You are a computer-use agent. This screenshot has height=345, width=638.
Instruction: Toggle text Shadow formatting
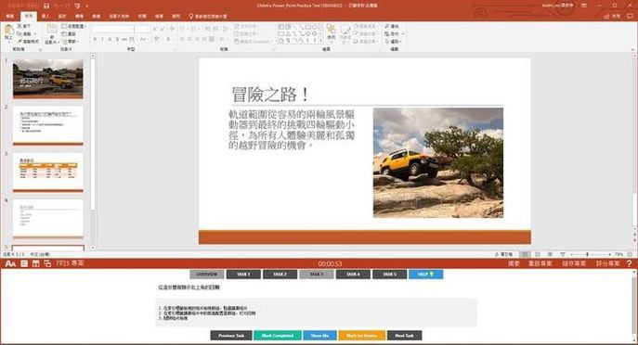117,40
